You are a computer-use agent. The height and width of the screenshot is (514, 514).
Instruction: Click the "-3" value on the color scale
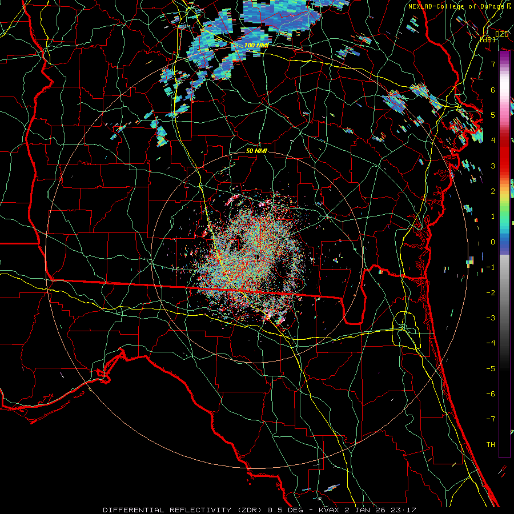pyautogui.click(x=491, y=318)
